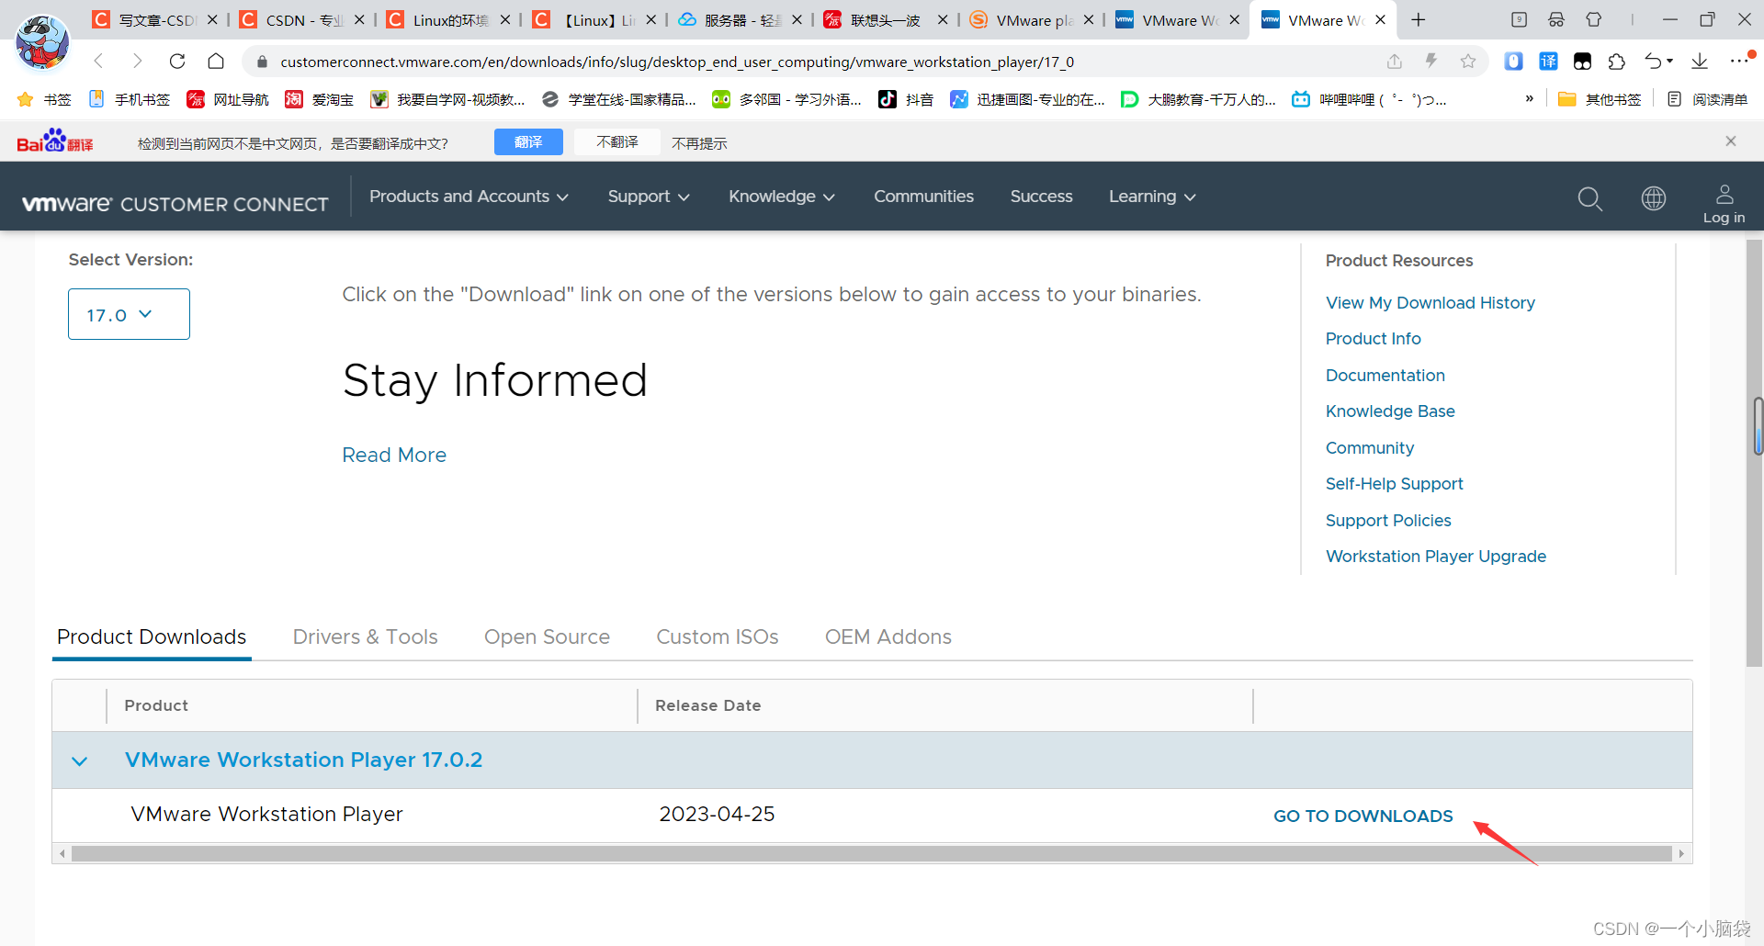Viewport: 1764px width, 946px height.
Task: Open the 抖音 bookmark
Action: 906,99
